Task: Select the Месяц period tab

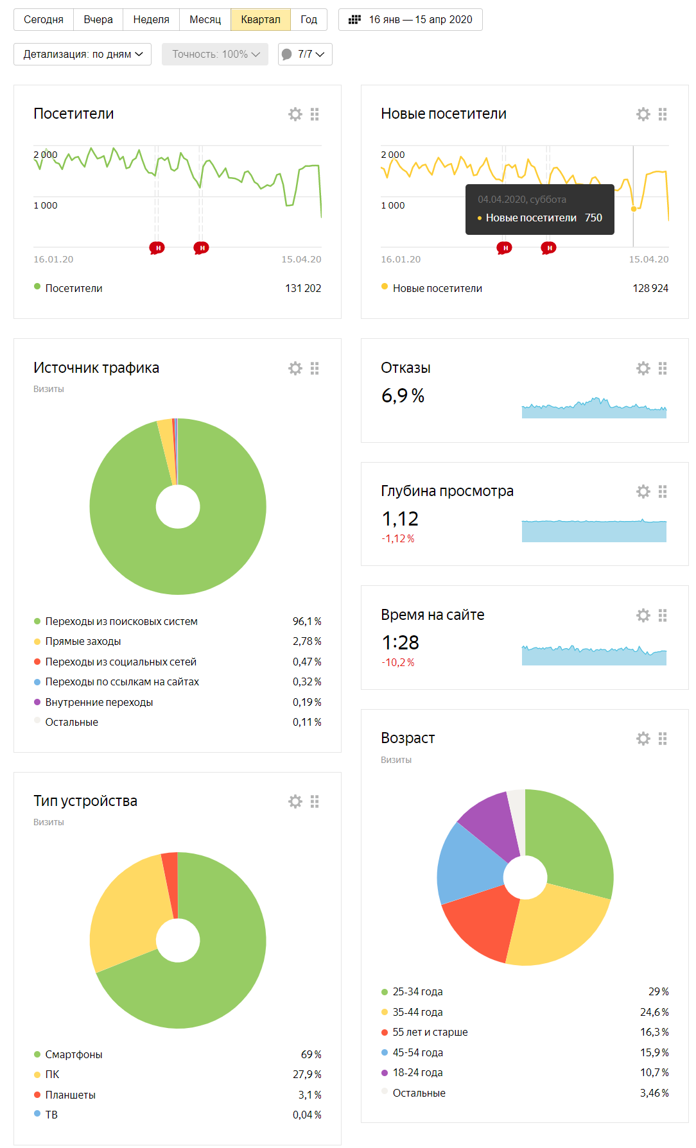Action: coord(205,20)
